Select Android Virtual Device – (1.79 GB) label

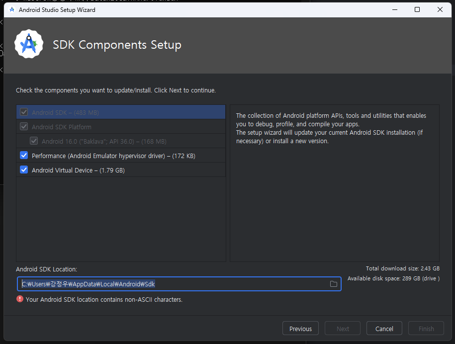pos(79,170)
